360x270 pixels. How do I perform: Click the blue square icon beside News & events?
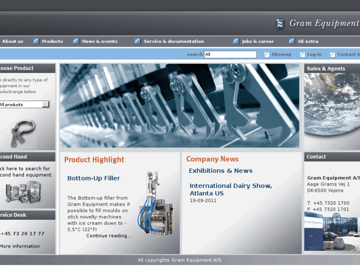pyautogui.click(x=76, y=41)
